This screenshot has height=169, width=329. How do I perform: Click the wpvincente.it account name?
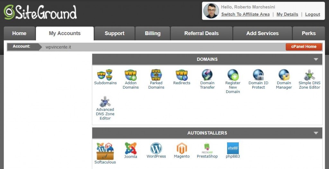[x=58, y=47]
